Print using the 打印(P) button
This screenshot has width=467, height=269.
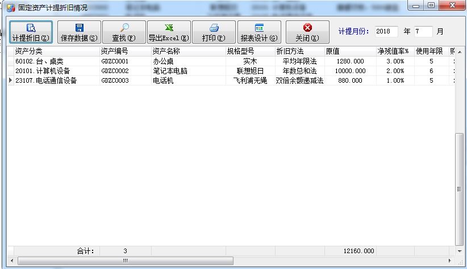pyautogui.click(x=214, y=32)
